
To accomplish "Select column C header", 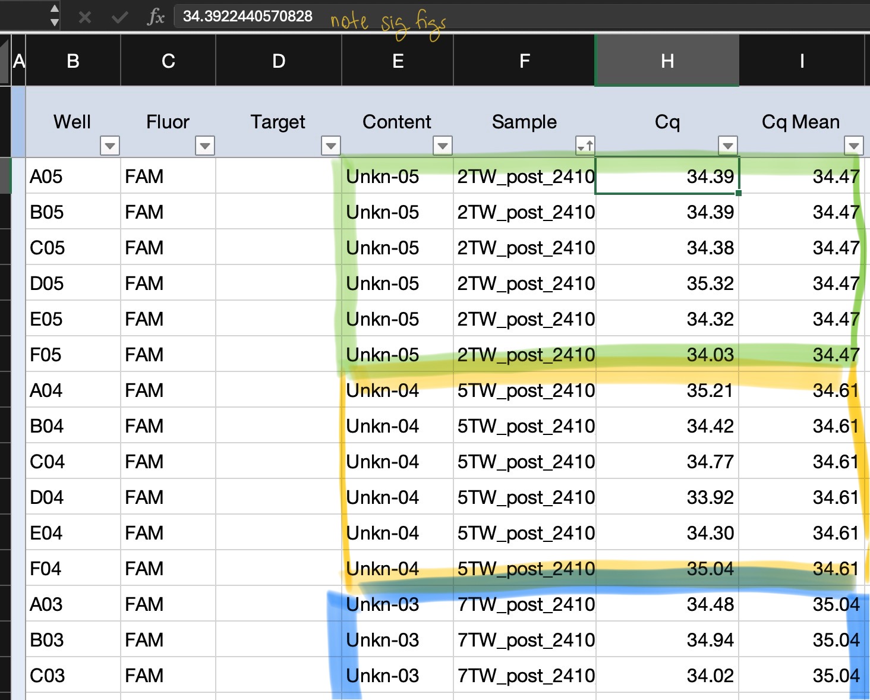I will [x=168, y=61].
